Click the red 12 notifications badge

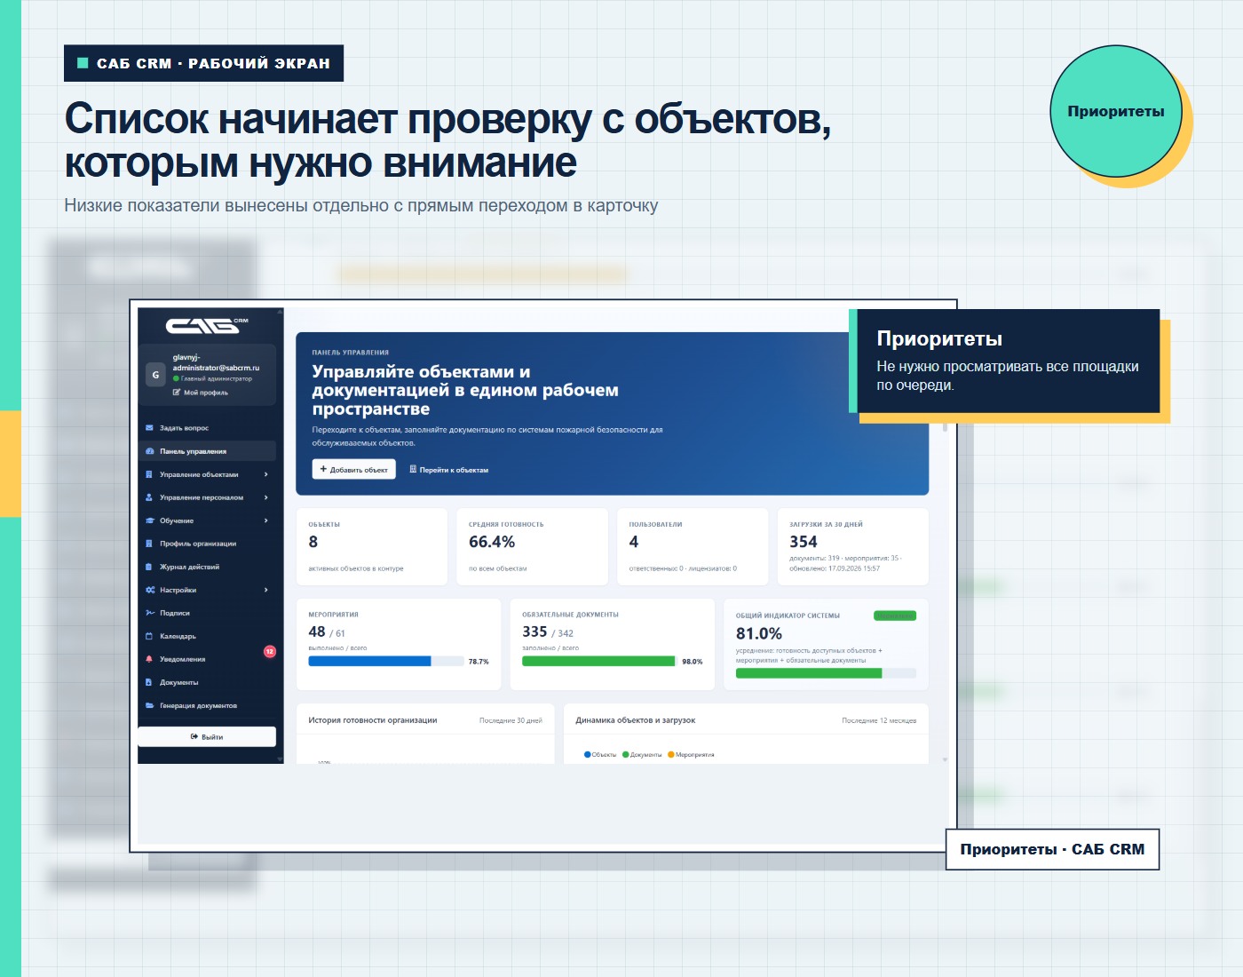tap(270, 651)
